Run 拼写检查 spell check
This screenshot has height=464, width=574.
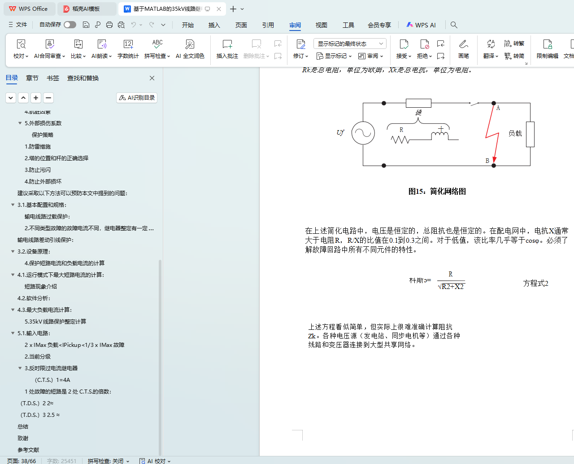157,49
